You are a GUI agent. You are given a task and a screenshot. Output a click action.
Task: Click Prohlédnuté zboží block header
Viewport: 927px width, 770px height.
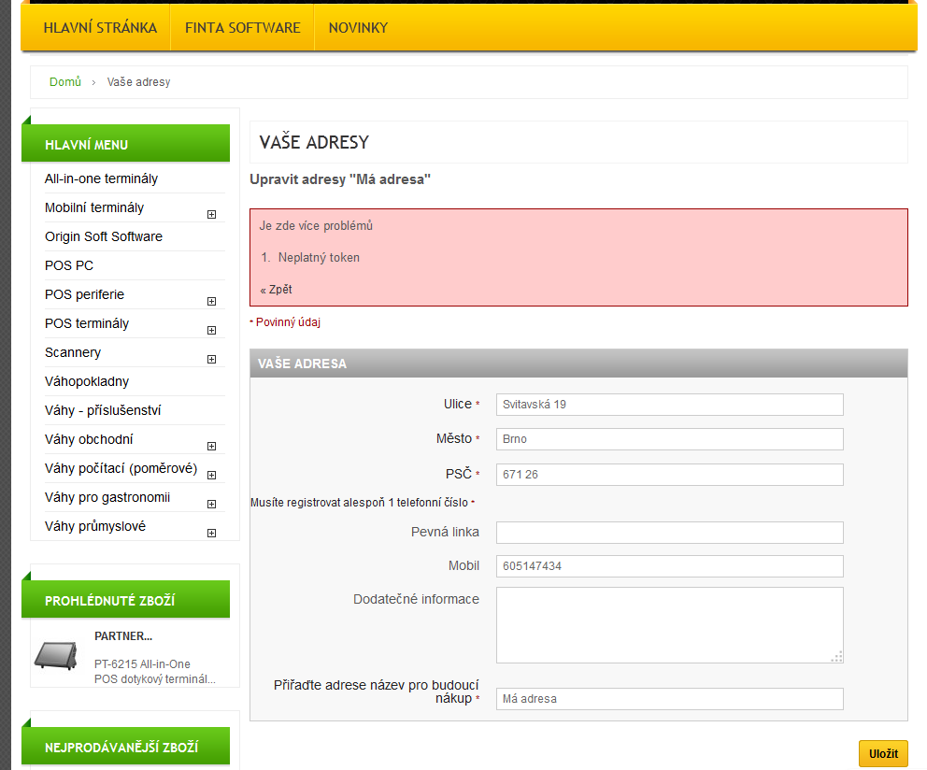point(125,599)
